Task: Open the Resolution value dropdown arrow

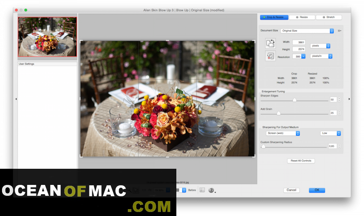Action: tap(303, 56)
